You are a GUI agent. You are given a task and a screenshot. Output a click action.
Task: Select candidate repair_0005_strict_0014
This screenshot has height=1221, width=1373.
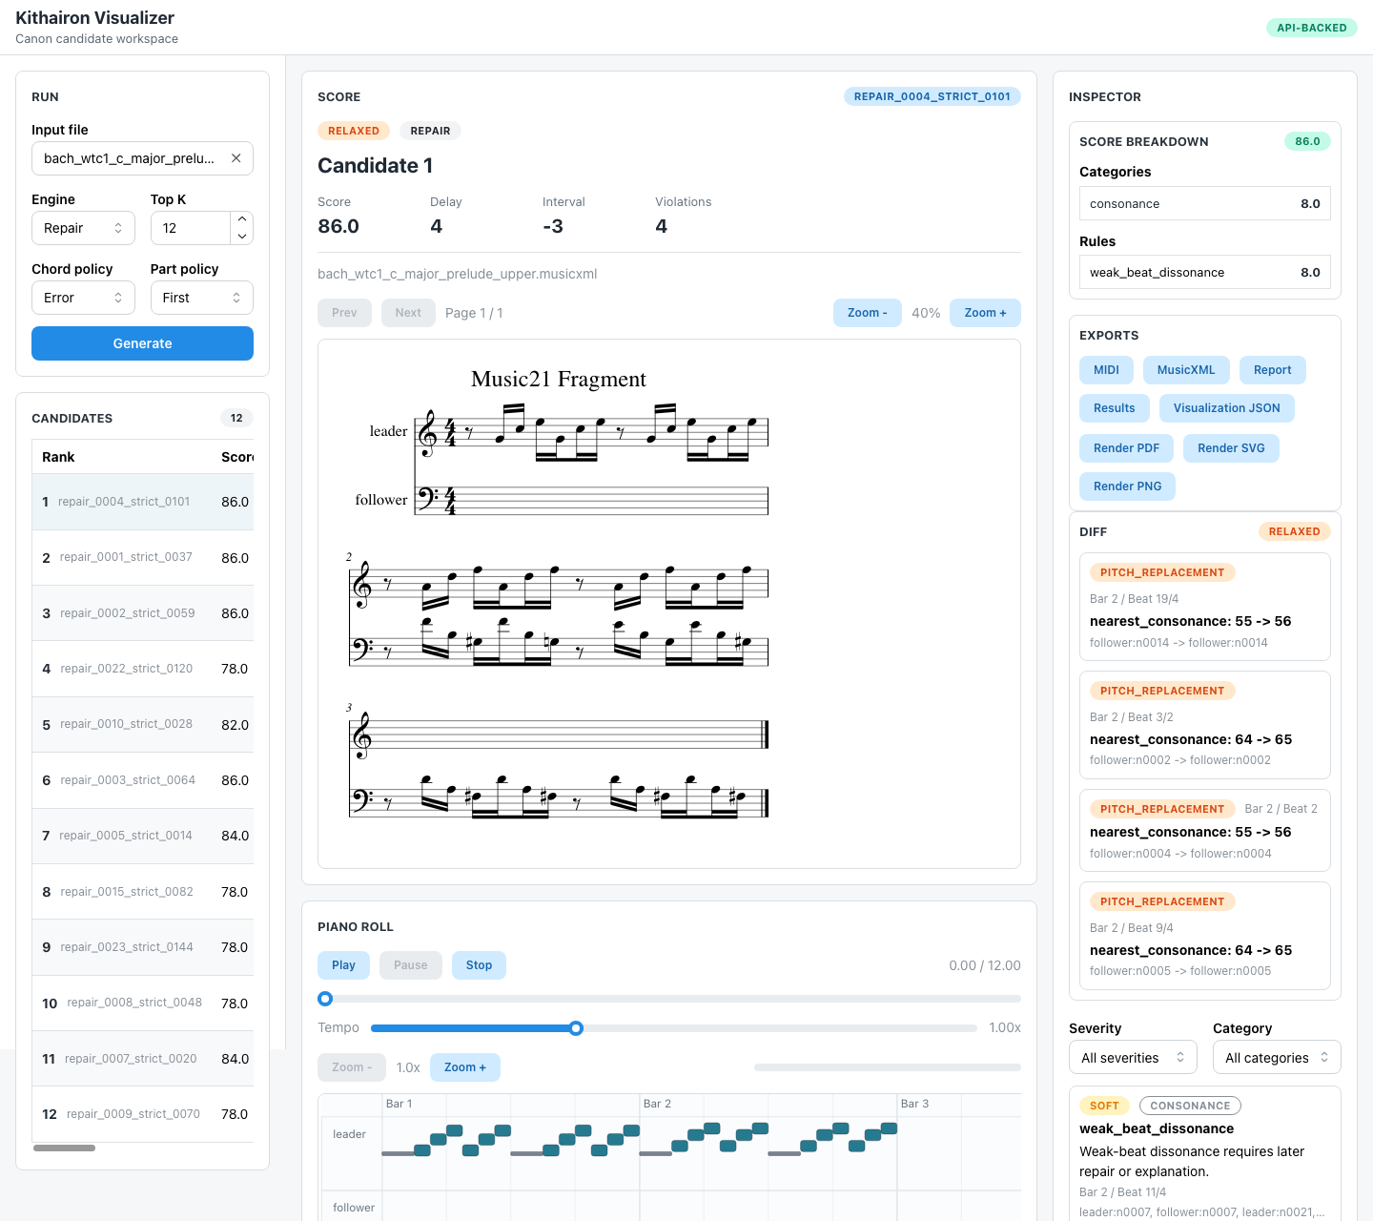coord(143,836)
